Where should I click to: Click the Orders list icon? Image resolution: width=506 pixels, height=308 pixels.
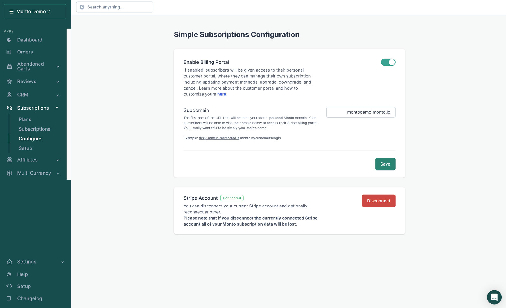(x=9, y=52)
